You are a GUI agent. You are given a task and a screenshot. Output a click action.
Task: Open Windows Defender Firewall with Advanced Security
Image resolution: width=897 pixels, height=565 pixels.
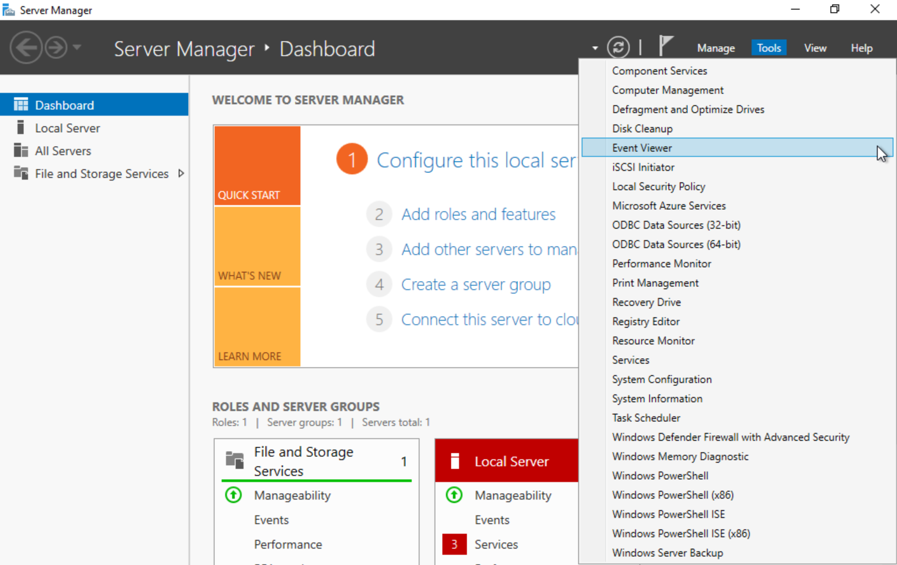pos(737,437)
